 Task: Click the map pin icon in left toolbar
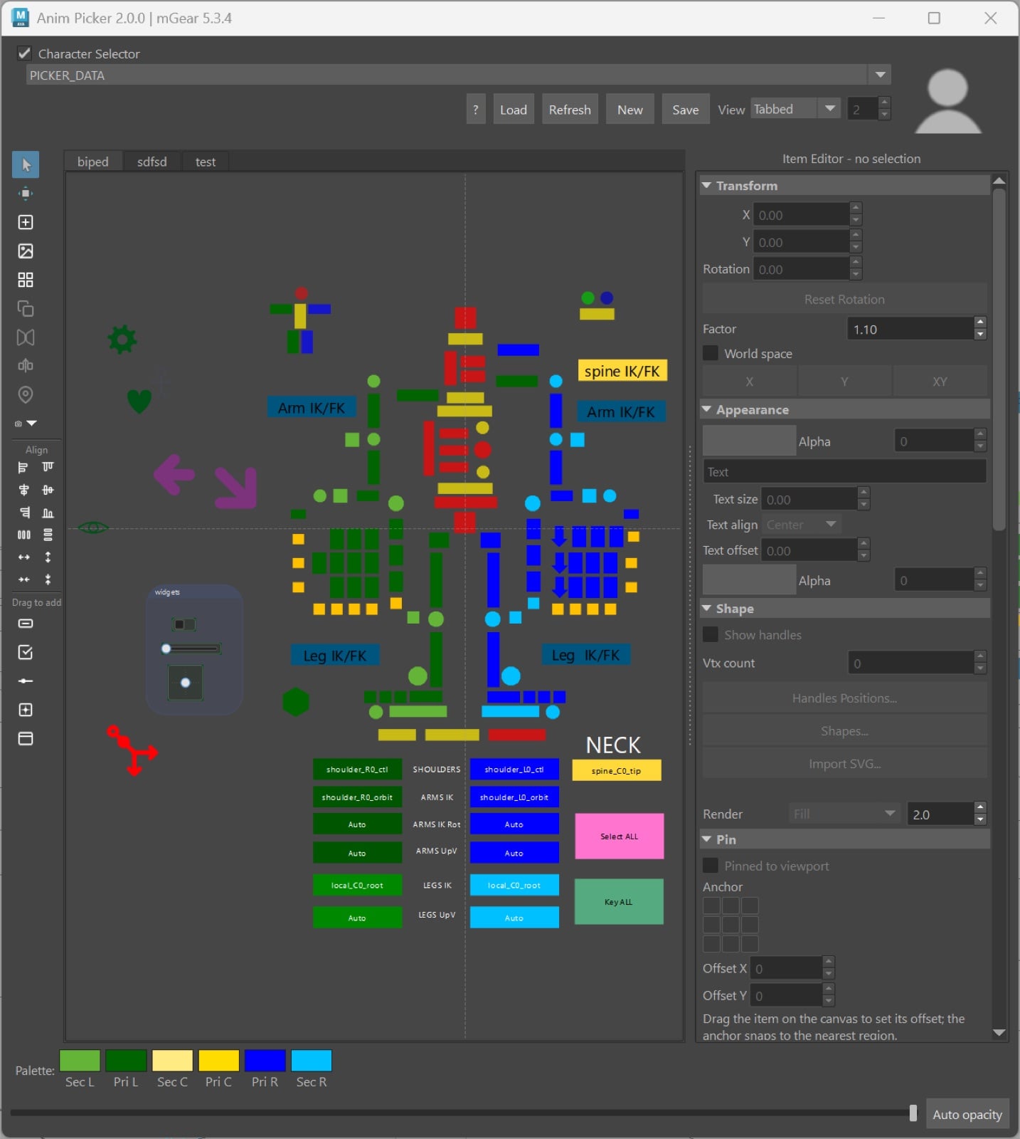pos(26,394)
